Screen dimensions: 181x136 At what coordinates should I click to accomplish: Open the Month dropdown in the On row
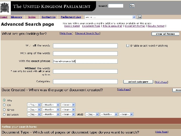point(51,105)
